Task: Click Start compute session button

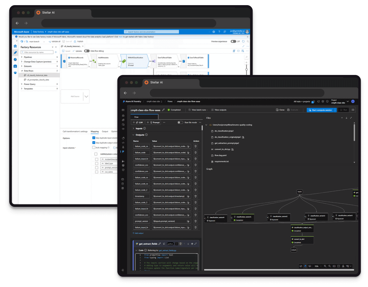Action: click(x=320, y=110)
